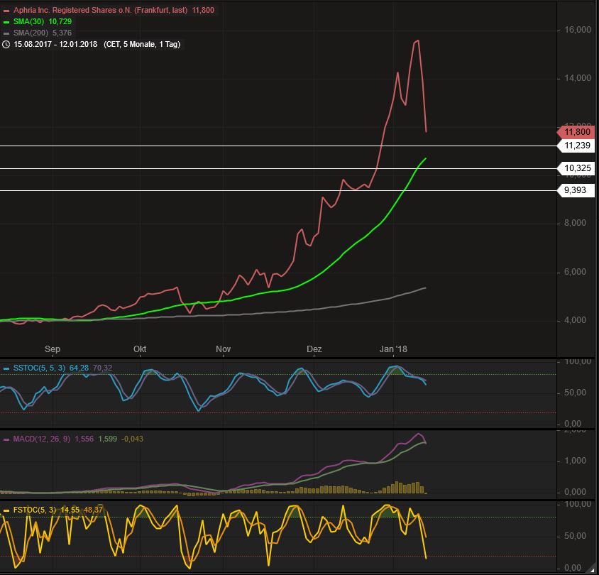Open the Aphria Inc. Registered Shares series label
This screenshot has width=599, height=575.
click(x=100, y=11)
